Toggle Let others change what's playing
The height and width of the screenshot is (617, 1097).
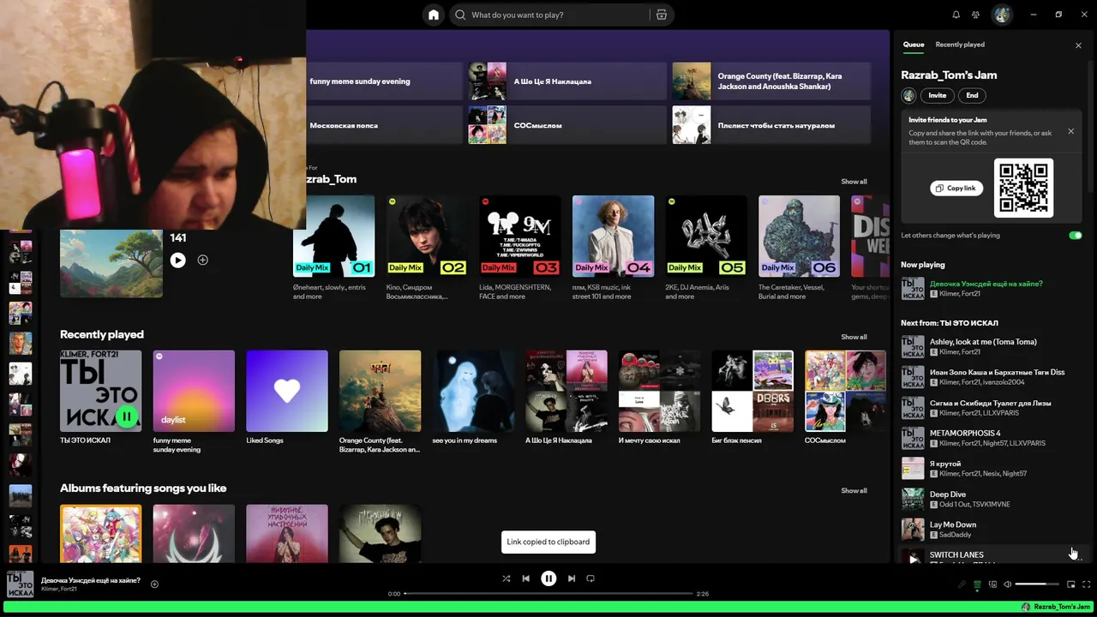[x=1075, y=235]
